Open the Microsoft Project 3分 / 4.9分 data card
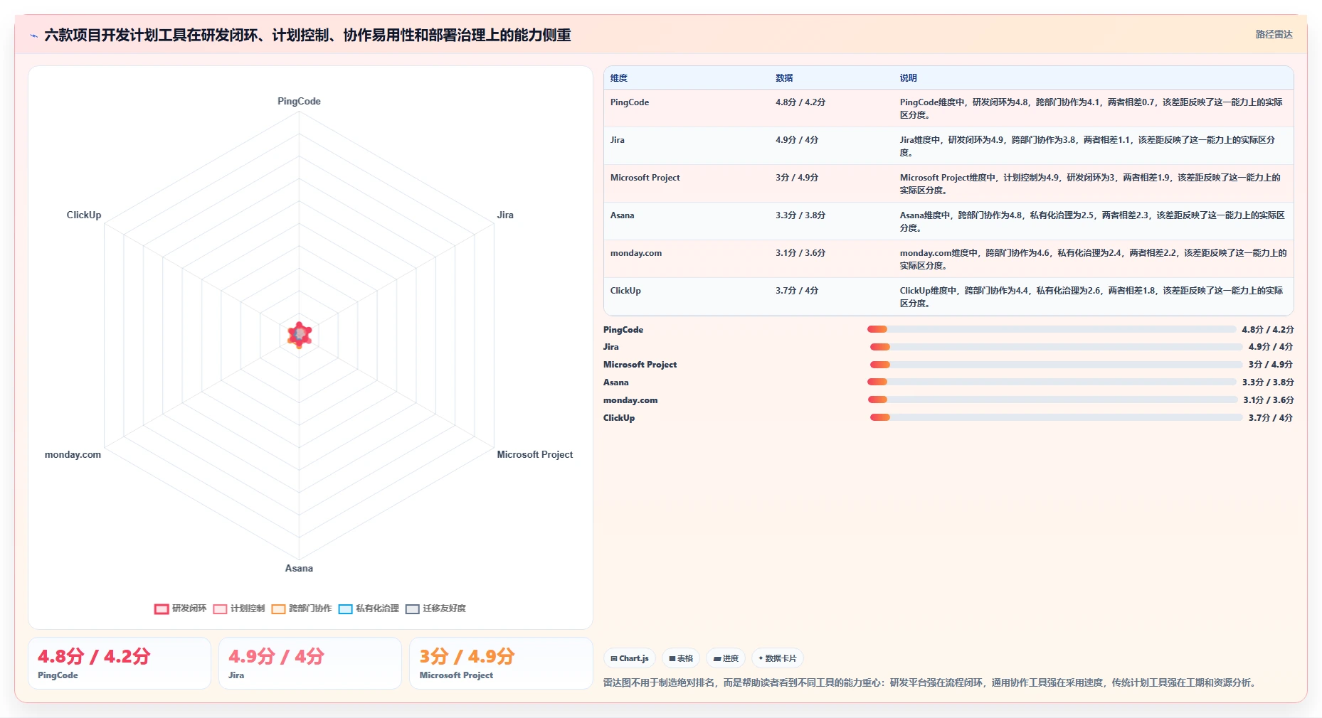 click(x=501, y=663)
